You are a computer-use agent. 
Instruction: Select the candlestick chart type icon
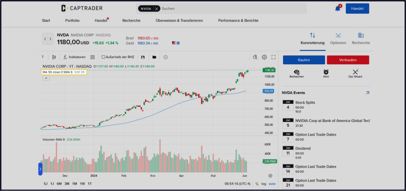(54, 57)
